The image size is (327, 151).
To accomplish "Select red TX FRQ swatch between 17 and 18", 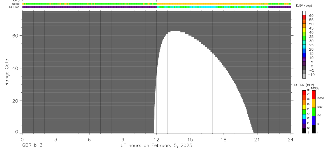I will tap(304, 92).
